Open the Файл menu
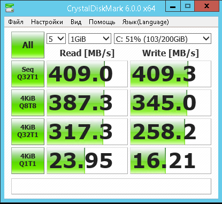 coord(16,22)
